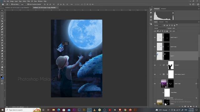Viewport: 200px width, 112px height.
Task: Open the Window menu
Action: point(40,1)
